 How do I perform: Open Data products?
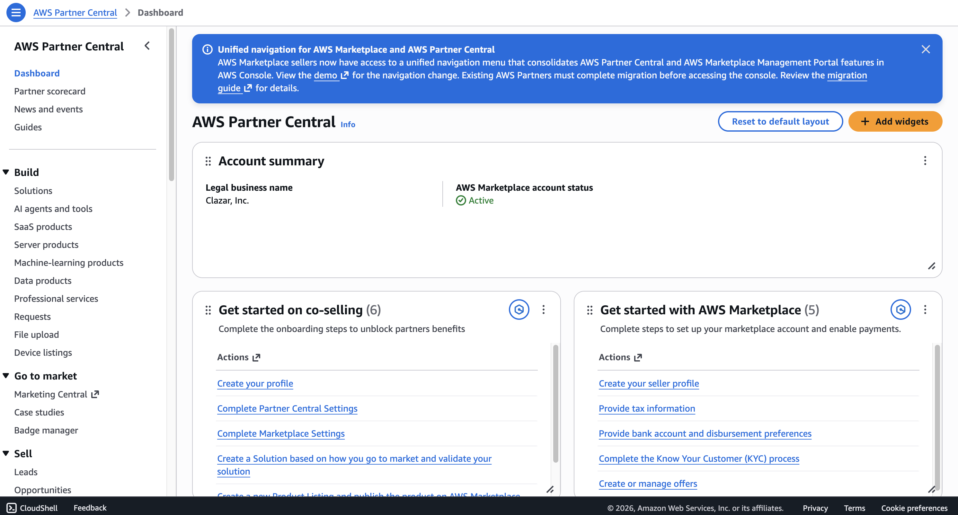click(x=43, y=281)
